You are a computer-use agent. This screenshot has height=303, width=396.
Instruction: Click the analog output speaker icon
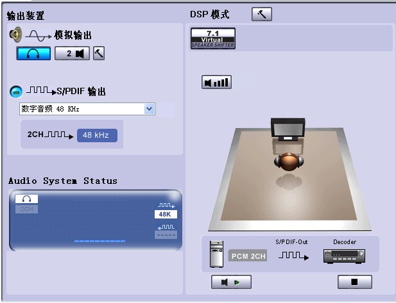15,35
